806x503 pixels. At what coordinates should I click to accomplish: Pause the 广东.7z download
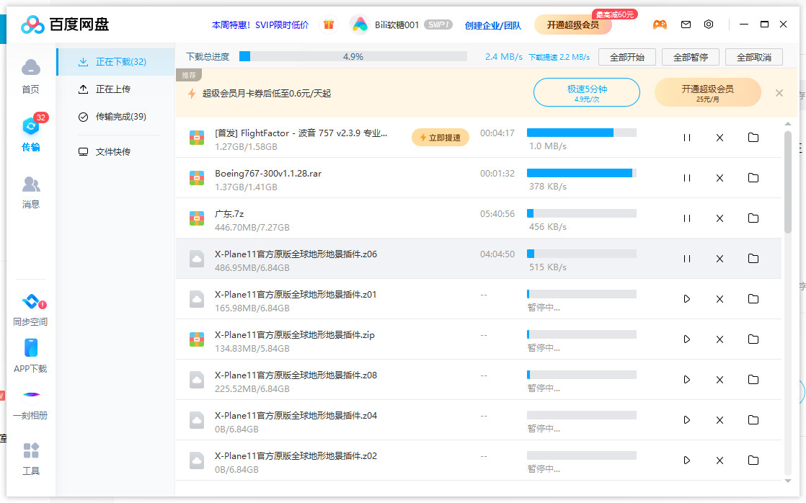[x=687, y=218]
